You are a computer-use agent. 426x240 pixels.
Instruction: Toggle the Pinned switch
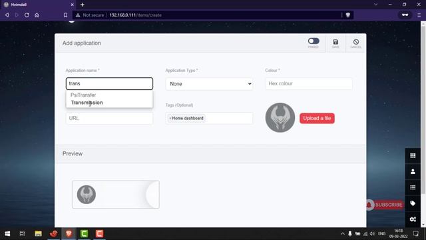[314, 41]
